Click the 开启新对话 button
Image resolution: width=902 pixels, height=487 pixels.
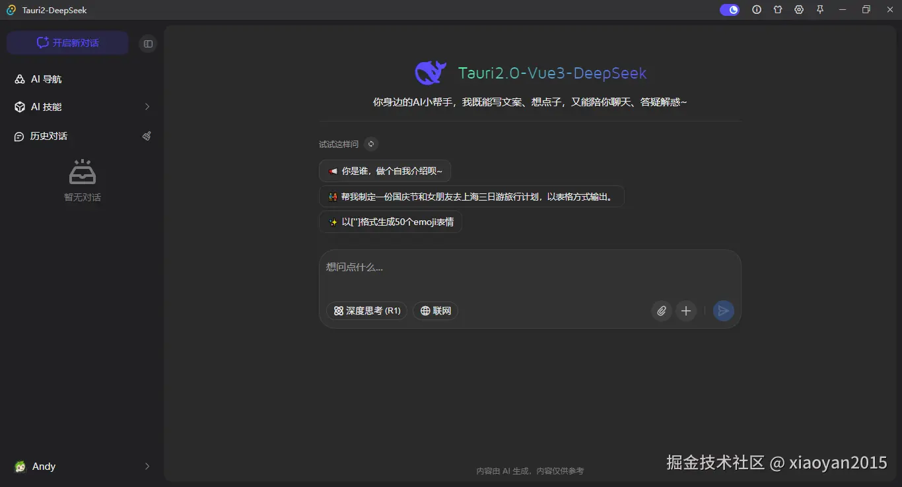pyautogui.click(x=67, y=42)
